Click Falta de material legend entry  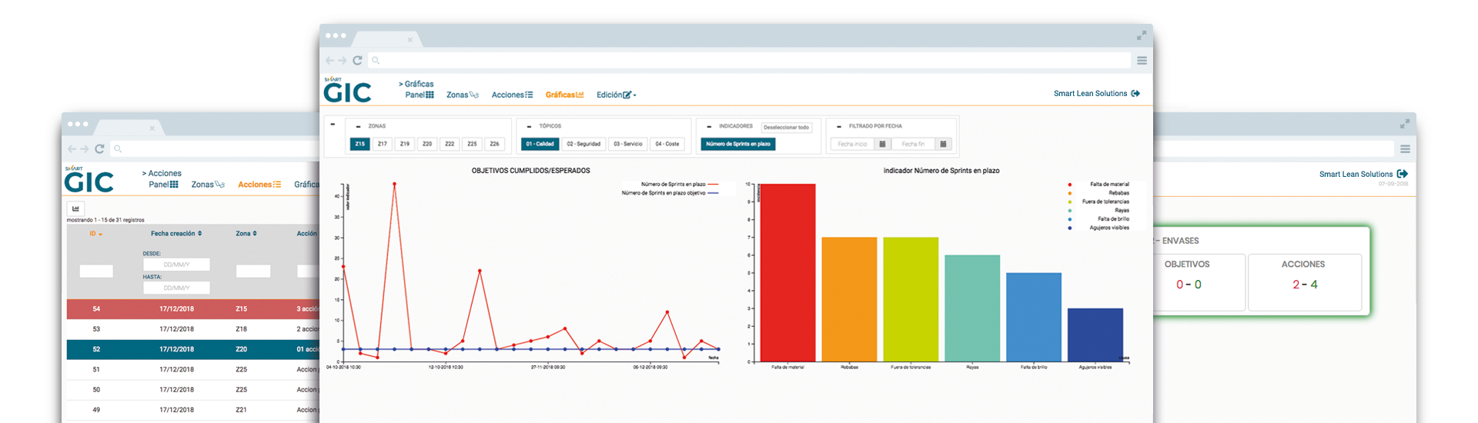click(x=1099, y=185)
